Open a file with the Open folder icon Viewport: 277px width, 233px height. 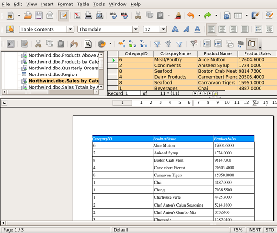[27, 16]
